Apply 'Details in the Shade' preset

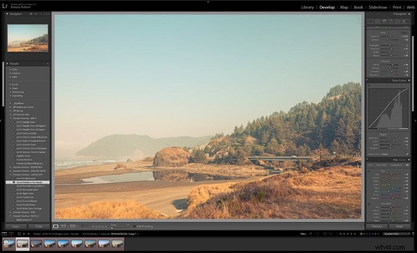[x=27, y=182]
